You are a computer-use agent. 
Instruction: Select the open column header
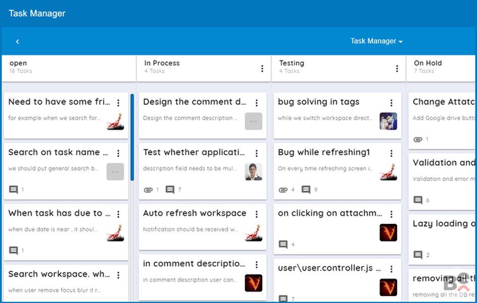tap(18, 63)
